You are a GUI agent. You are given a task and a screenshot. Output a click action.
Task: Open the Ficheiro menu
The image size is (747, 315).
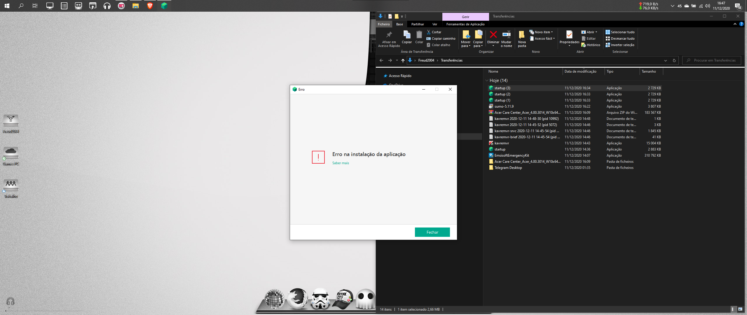coord(383,24)
